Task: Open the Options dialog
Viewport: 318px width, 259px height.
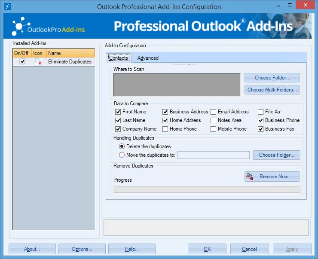Action: pos(82,249)
